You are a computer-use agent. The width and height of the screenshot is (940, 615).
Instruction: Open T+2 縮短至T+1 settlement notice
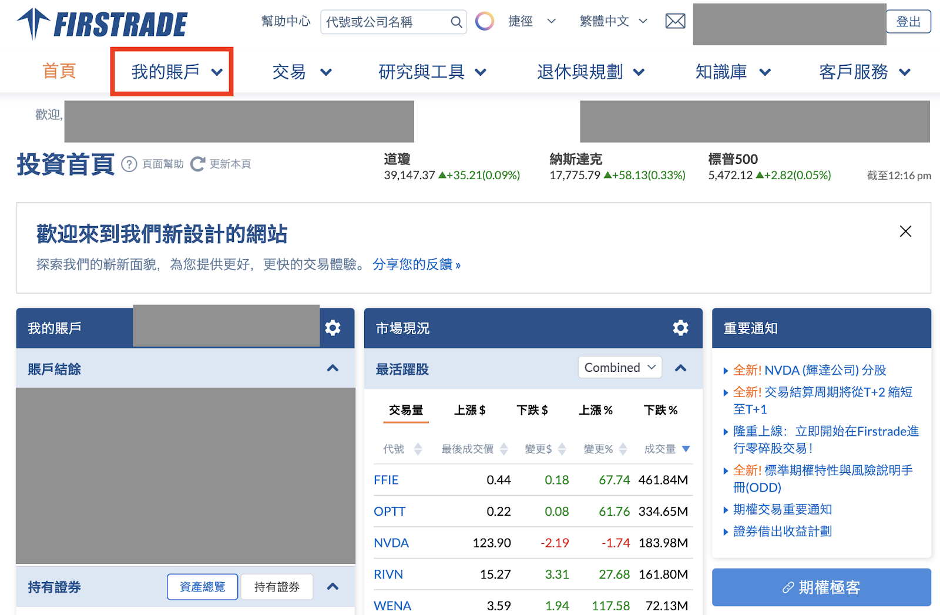coord(822,401)
